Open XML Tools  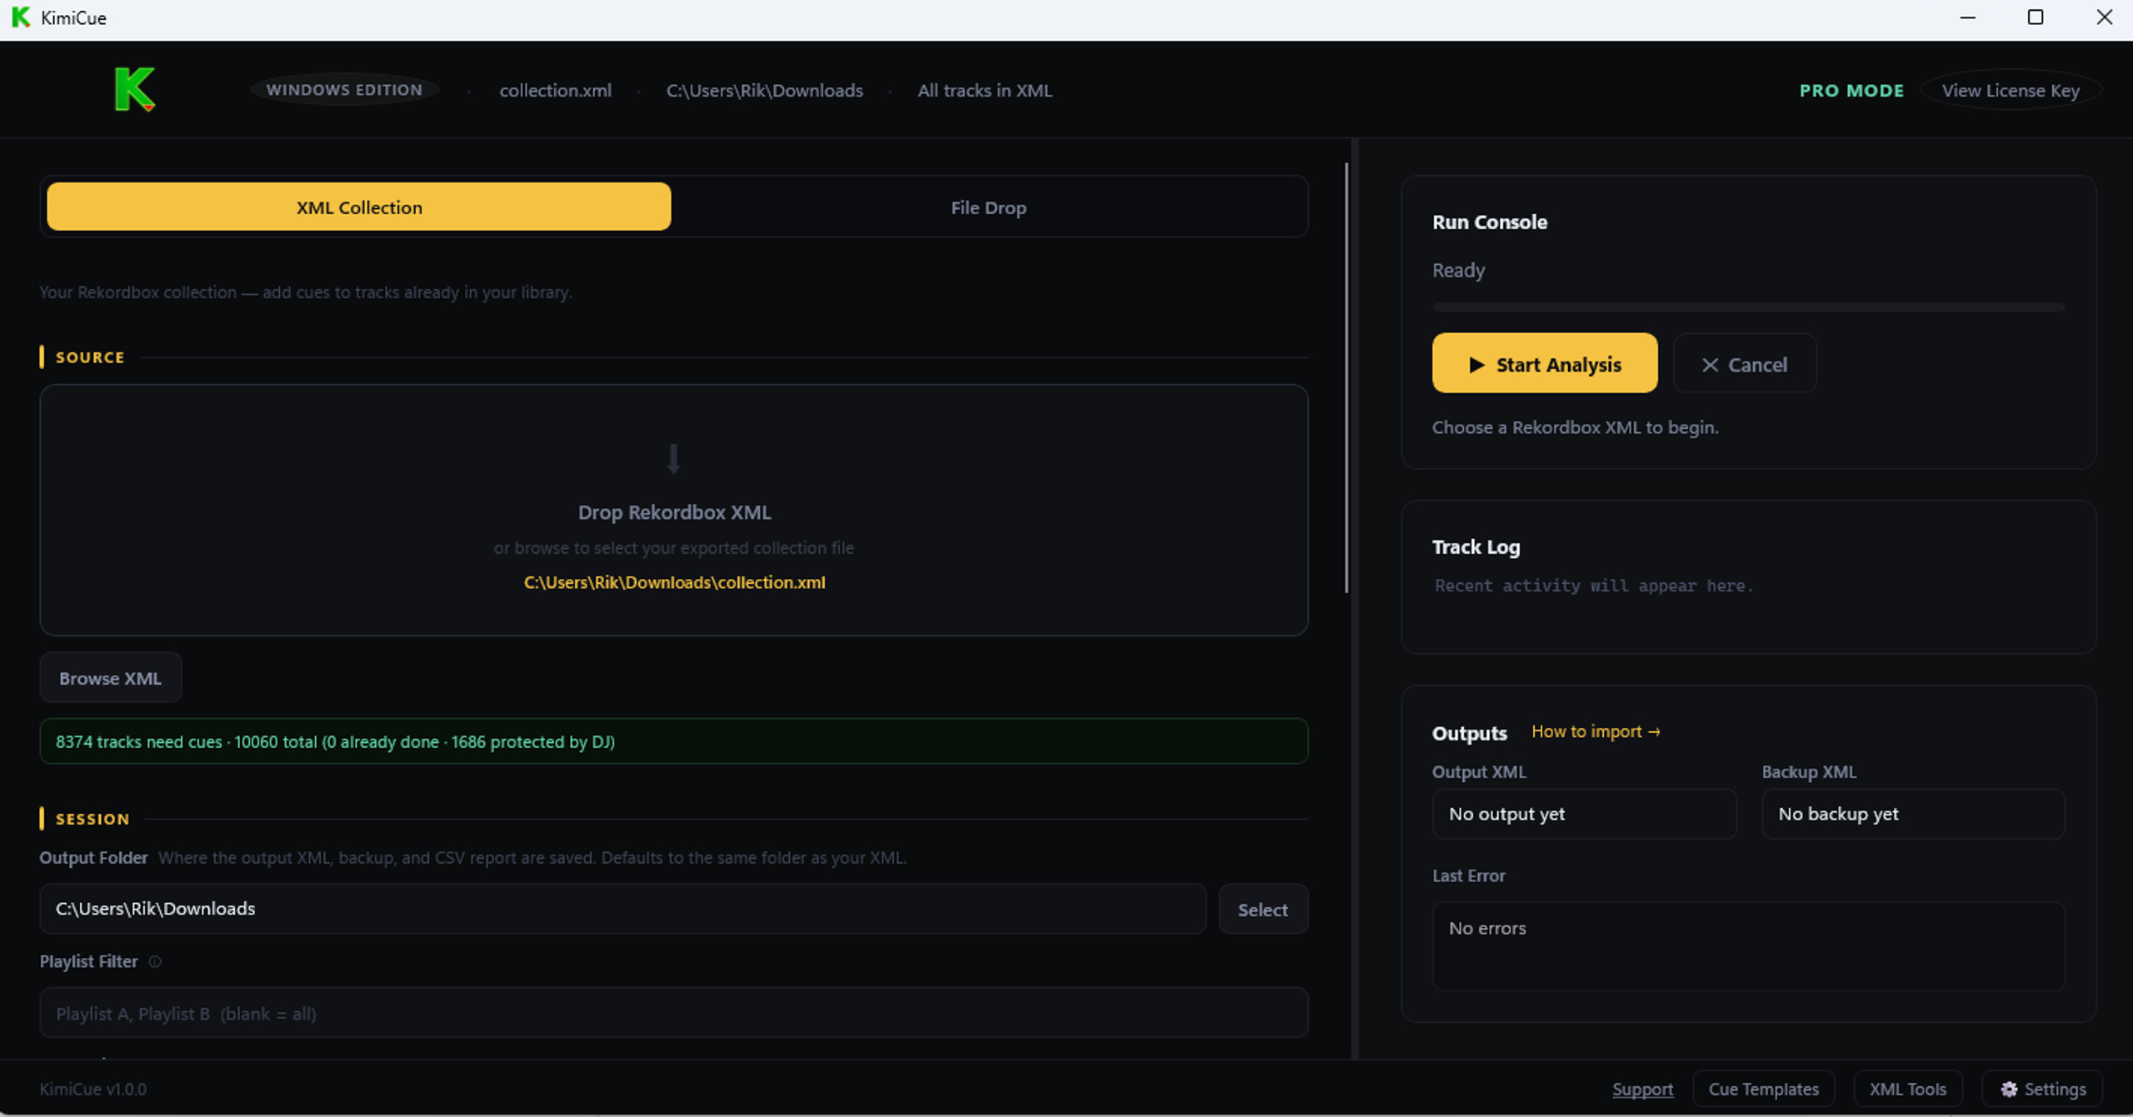(x=1907, y=1089)
